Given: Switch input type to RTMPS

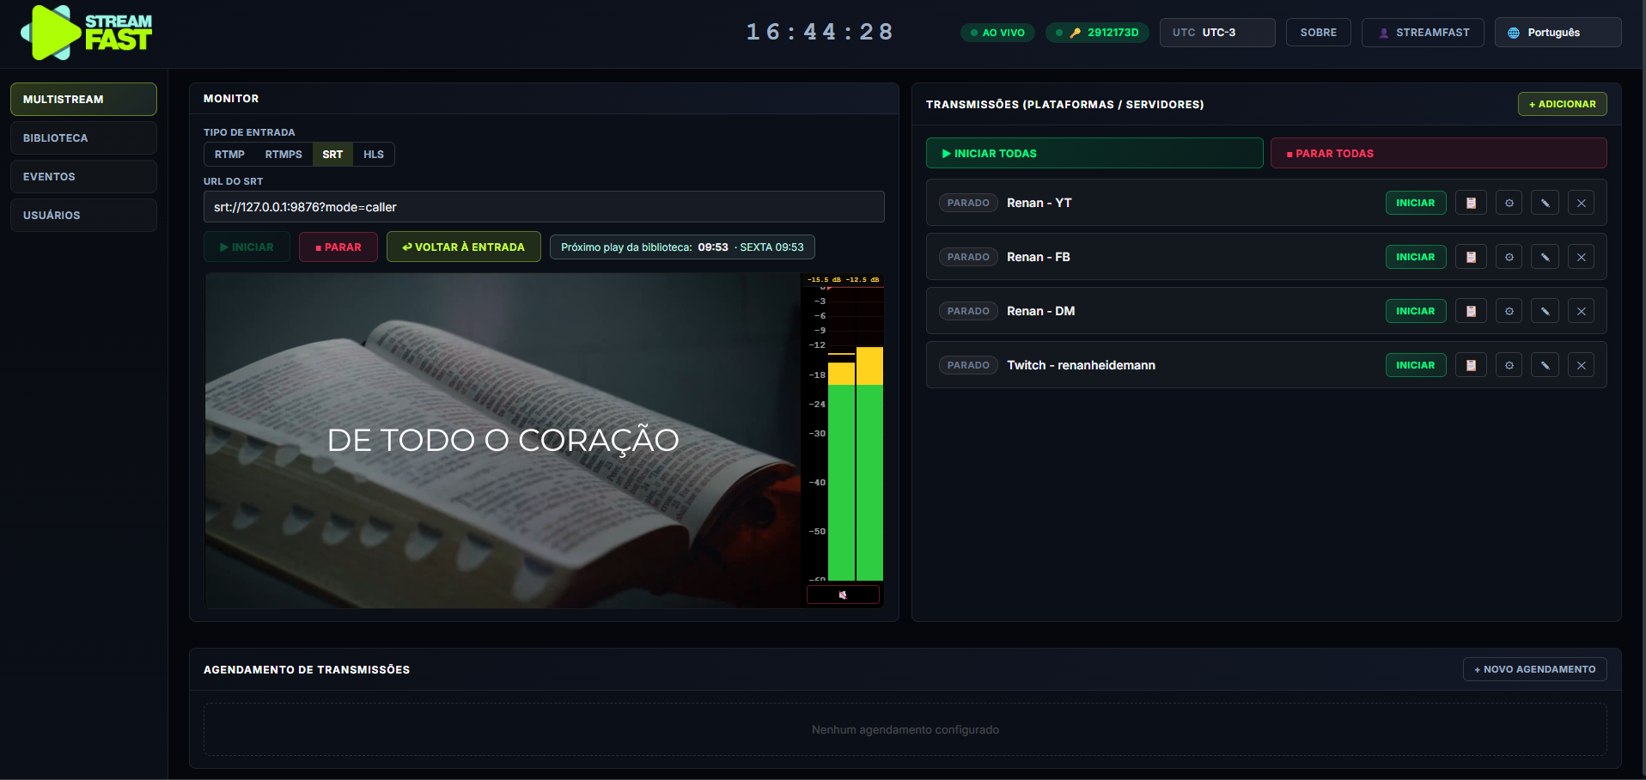Looking at the screenshot, I should [283, 155].
